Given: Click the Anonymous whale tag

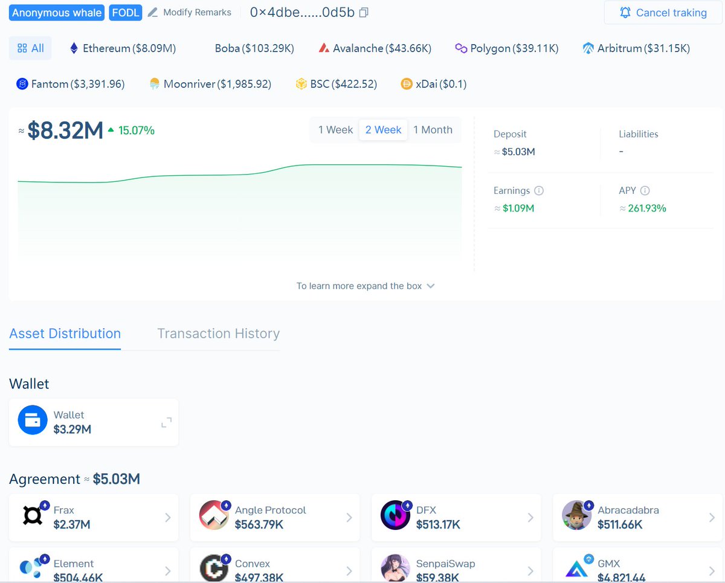Looking at the screenshot, I should 57,12.
